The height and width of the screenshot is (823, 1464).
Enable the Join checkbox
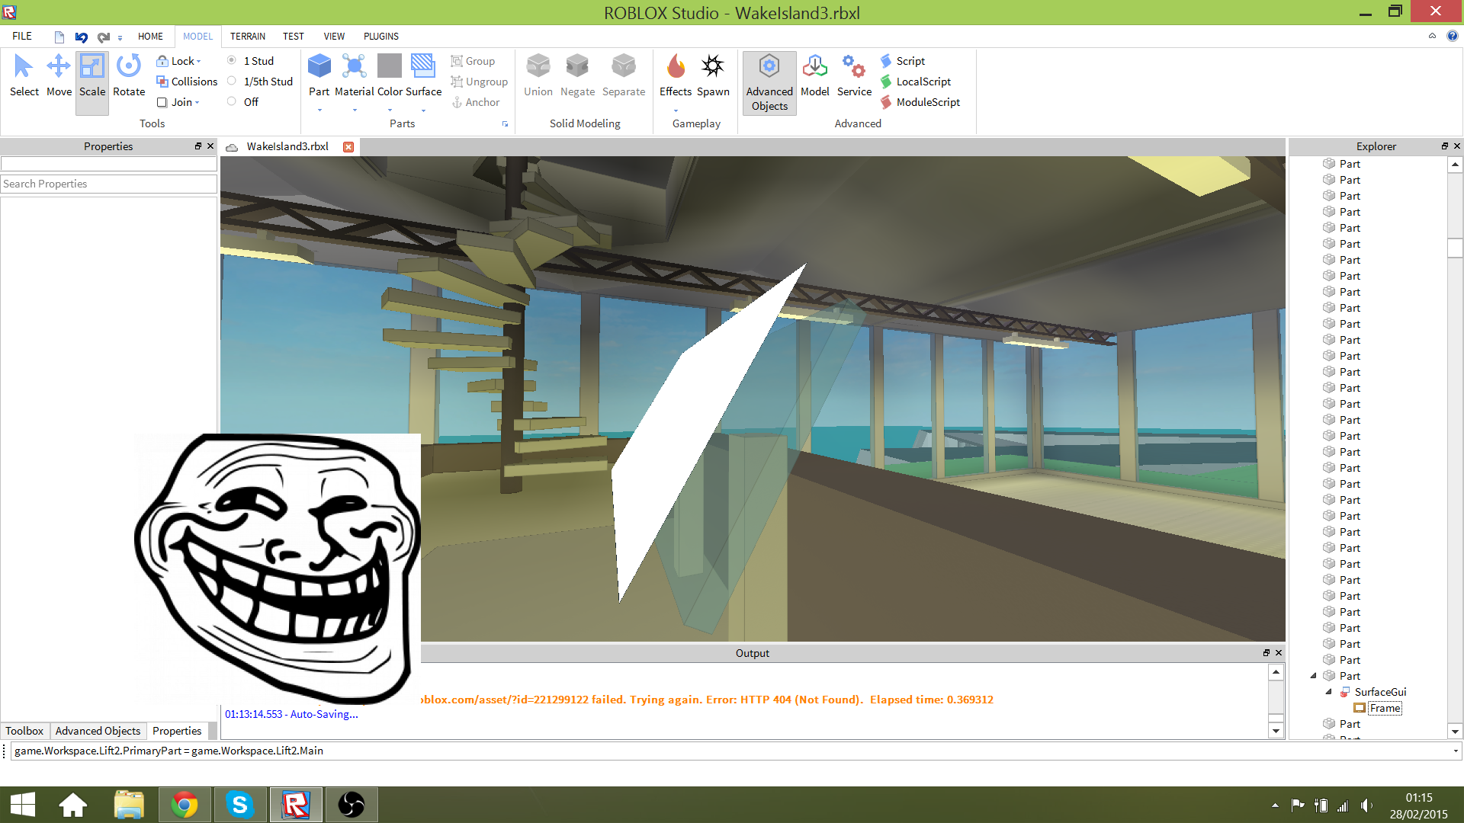162,102
